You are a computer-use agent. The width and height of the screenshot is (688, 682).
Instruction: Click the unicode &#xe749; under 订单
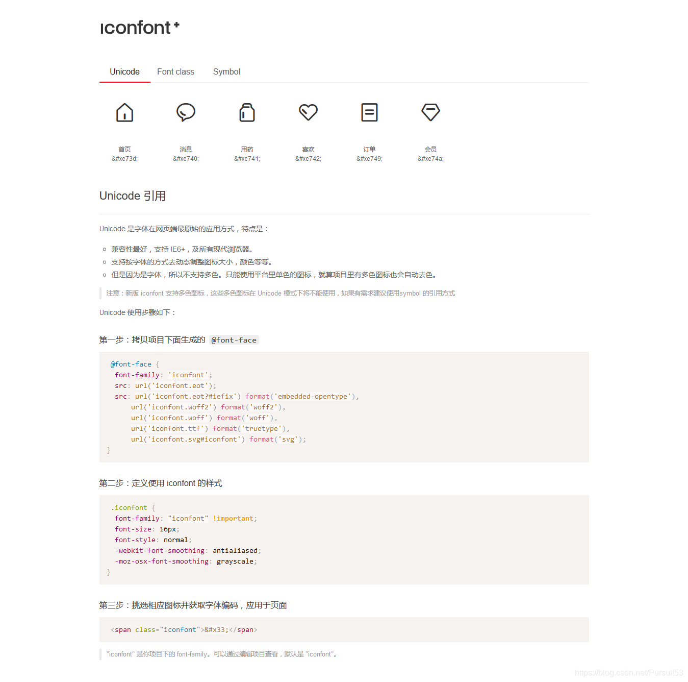pyautogui.click(x=369, y=159)
